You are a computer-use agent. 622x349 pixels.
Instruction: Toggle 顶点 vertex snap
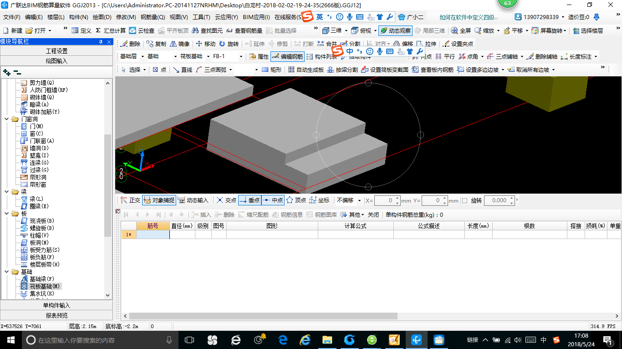tap(296, 200)
